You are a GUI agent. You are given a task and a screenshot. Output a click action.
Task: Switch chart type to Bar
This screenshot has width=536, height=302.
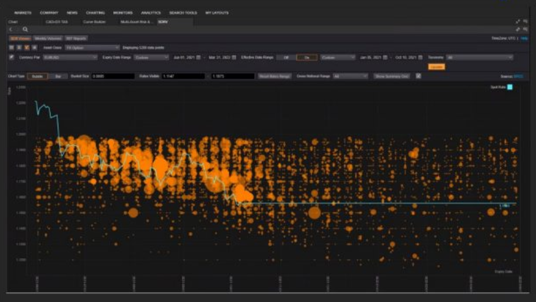coord(58,76)
